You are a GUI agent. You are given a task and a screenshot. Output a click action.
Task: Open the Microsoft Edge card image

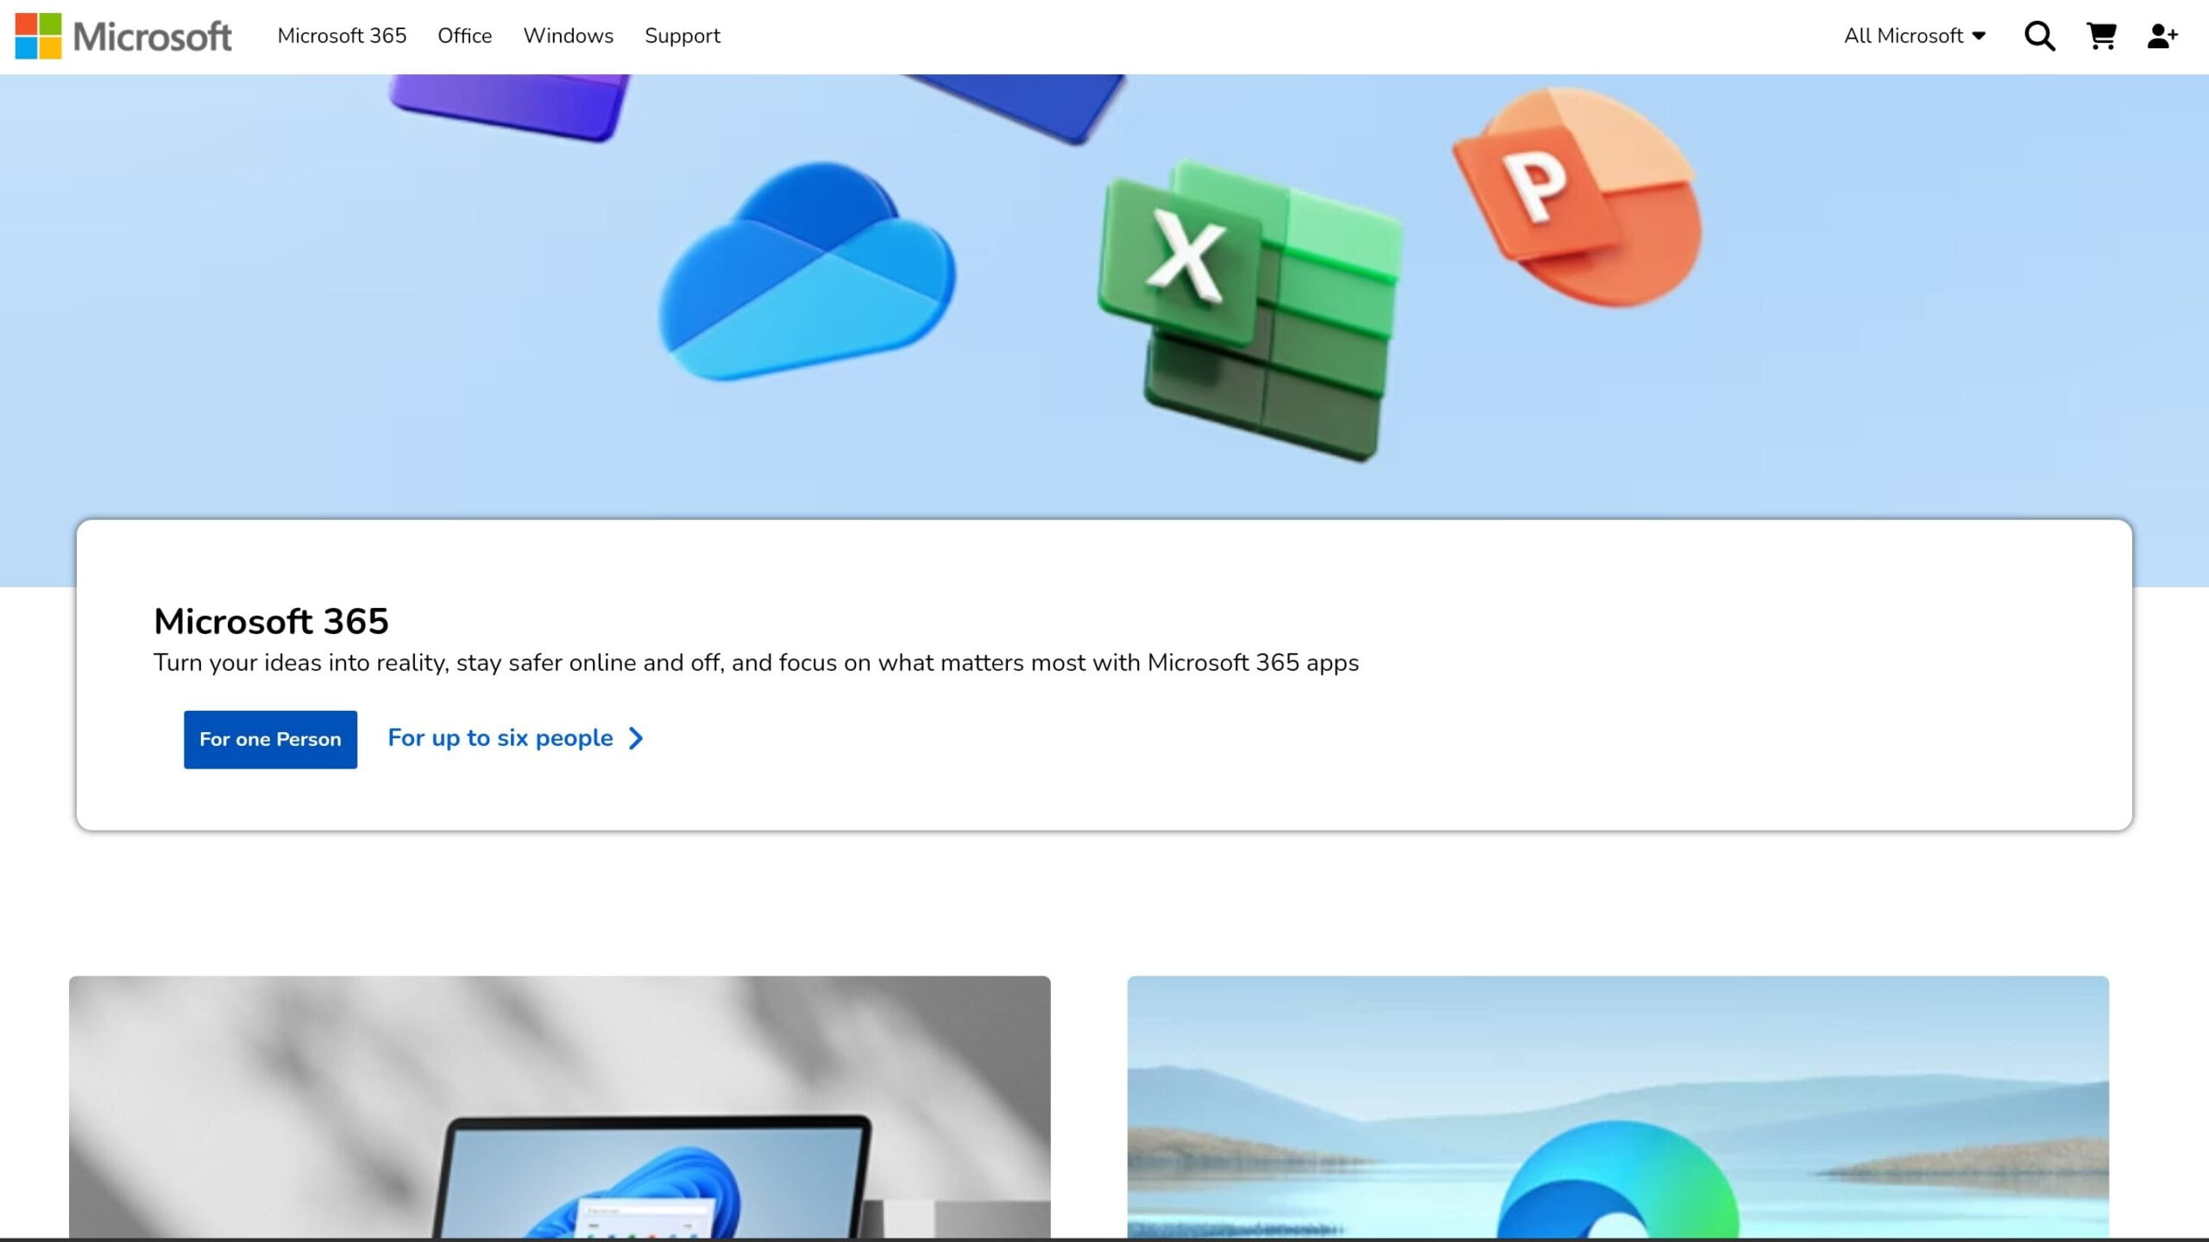click(x=1618, y=1107)
